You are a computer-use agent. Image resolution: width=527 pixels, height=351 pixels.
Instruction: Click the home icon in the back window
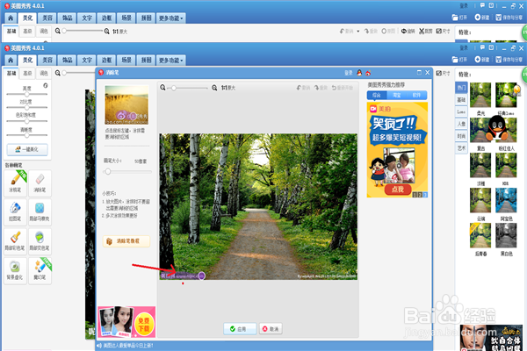pyautogui.click(x=11, y=18)
